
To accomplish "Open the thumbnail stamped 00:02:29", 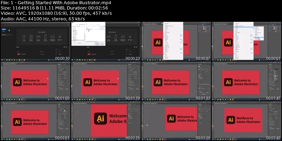I will [176, 121].
